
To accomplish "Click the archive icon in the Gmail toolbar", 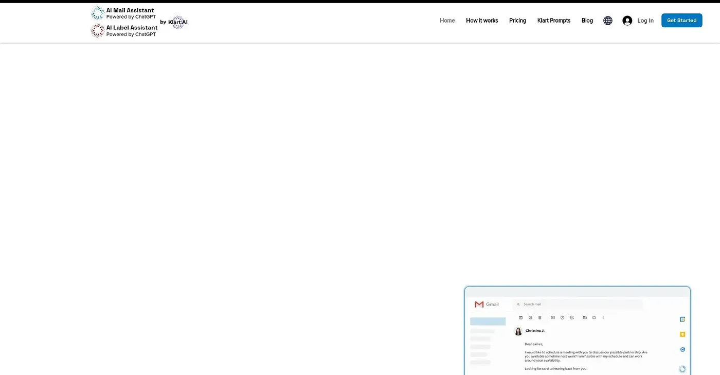I will tap(521, 317).
